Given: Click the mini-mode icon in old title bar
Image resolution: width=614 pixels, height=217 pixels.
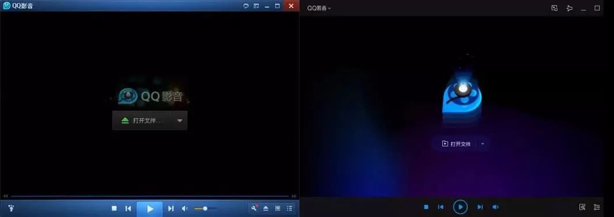Looking at the screenshot, I should [x=256, y=6].
